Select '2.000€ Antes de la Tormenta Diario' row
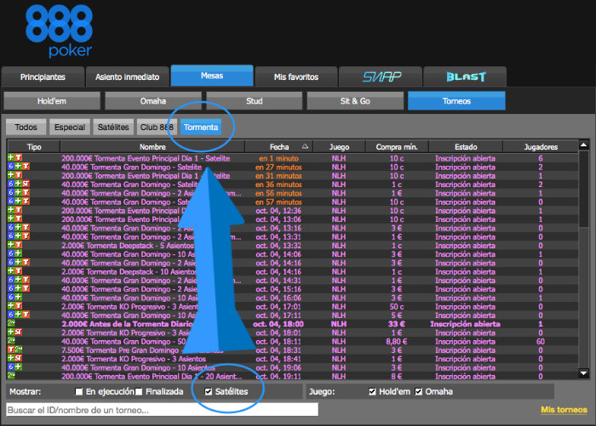This screenshot has height=426, width=596. click(293, 324)
